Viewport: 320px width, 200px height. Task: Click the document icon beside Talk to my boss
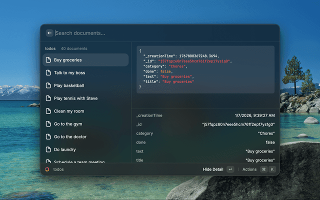[48, 73]
